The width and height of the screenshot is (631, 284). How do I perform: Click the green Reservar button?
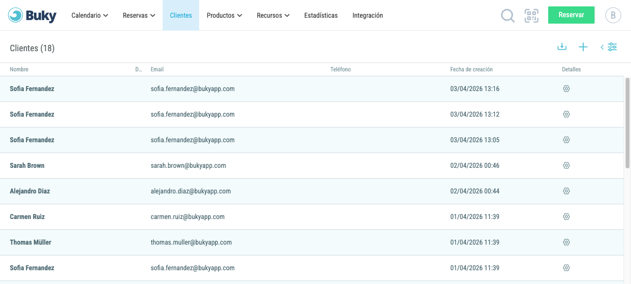[571, 15]
